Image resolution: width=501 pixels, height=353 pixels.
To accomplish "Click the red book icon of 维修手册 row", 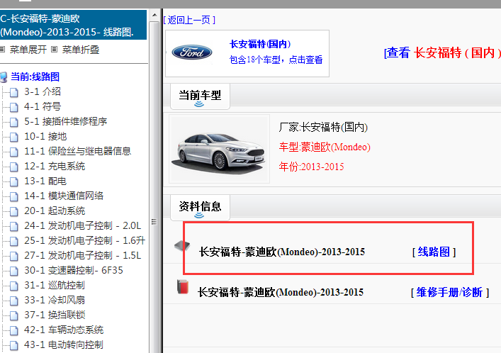I will (183, 286).
